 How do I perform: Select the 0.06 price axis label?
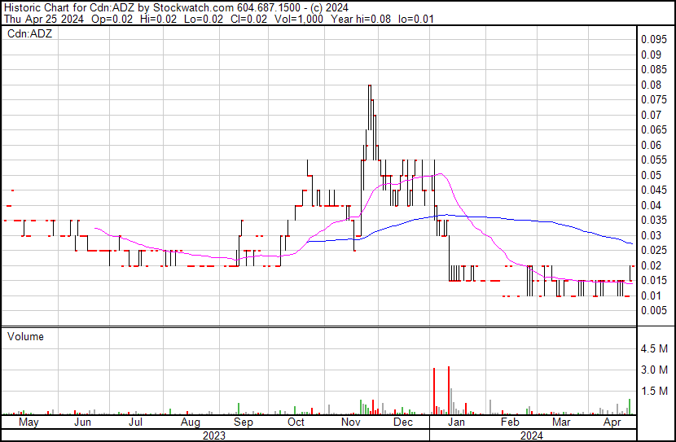(651, 145)
